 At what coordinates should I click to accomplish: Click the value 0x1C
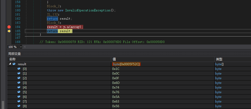[x=116, y=69]
